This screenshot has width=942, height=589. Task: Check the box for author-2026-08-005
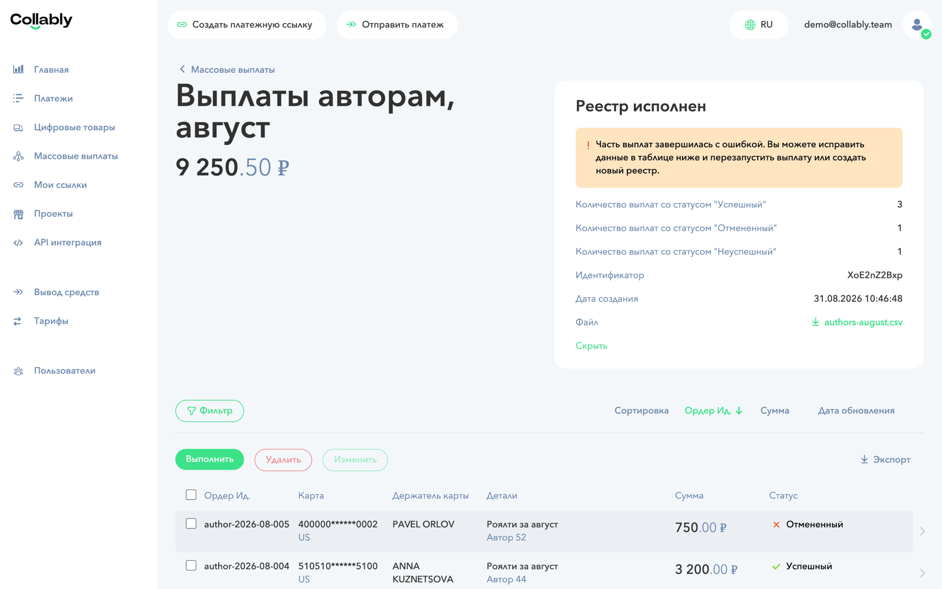point(191,524)
